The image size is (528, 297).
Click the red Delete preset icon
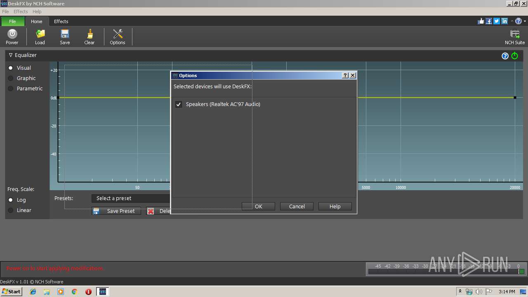tap(151, 211)
